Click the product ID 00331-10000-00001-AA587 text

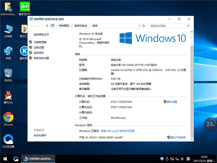coord(106,138)
